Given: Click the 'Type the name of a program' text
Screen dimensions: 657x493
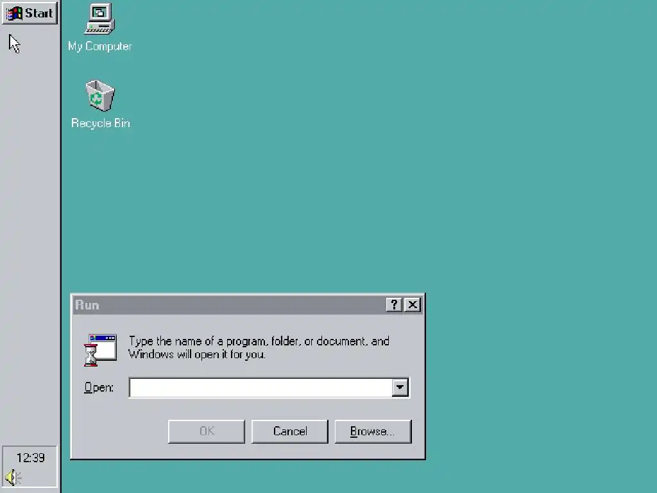Looking at the screenshot, I should [259, 347].
